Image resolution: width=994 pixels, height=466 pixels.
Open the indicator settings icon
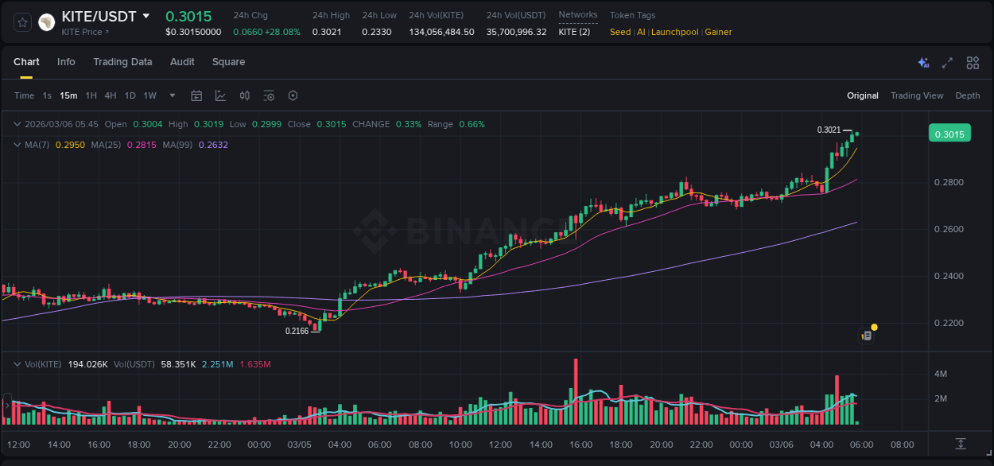(x=269, y=95)
